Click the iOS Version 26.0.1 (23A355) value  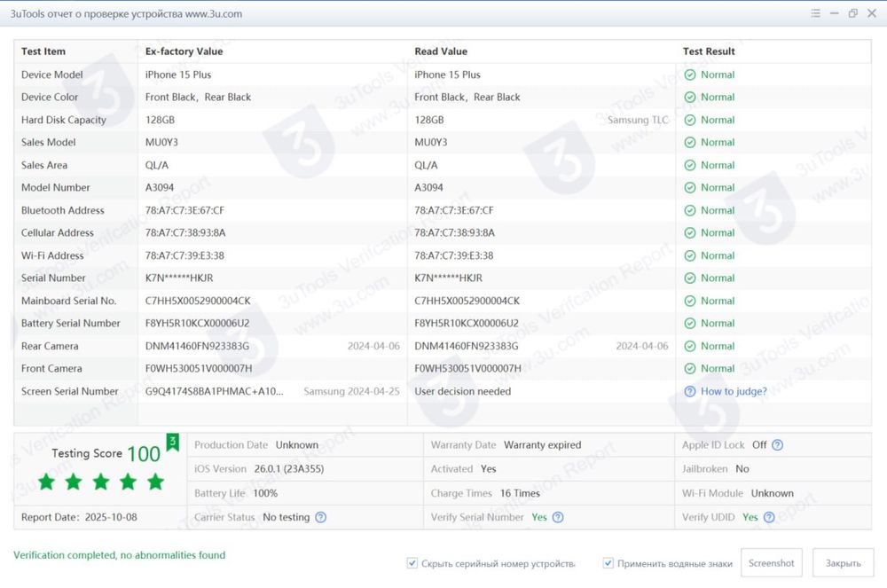pos(289,468)
